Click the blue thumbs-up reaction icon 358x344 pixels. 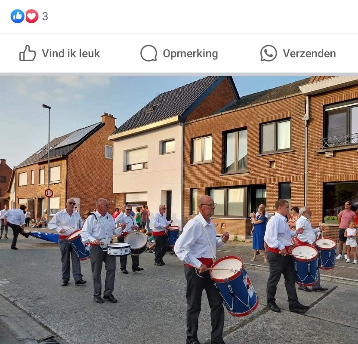click(17, 16)
